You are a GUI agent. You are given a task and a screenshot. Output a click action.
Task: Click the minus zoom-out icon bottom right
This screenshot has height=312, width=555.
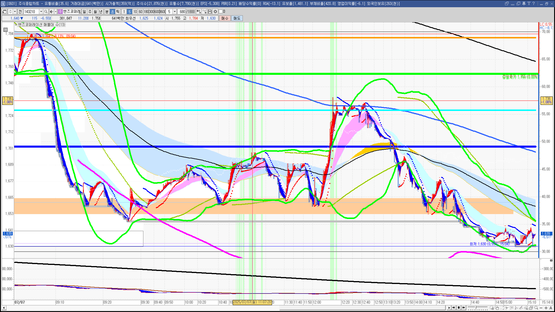click(x=541, y=308)
